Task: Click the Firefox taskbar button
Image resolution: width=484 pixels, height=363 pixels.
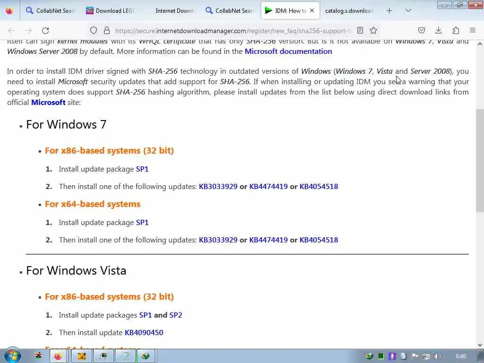Action: coord(58,356)
